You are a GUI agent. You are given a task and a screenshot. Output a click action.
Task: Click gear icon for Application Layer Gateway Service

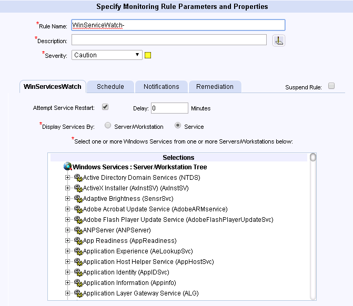click(78, 293)
